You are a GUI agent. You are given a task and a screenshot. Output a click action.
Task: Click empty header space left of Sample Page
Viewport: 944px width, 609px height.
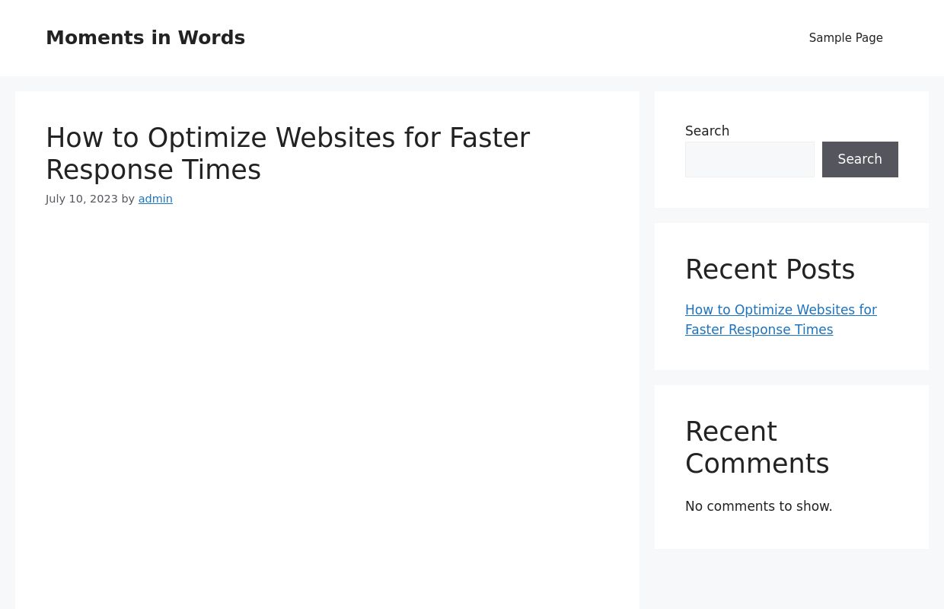point(533,38)
